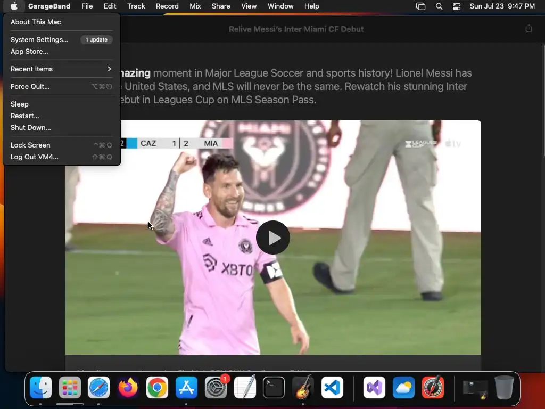Viewport: 545px width, 409px height.
Task: Open the GarageBand application menu
Action: click(x=49, y=6)
